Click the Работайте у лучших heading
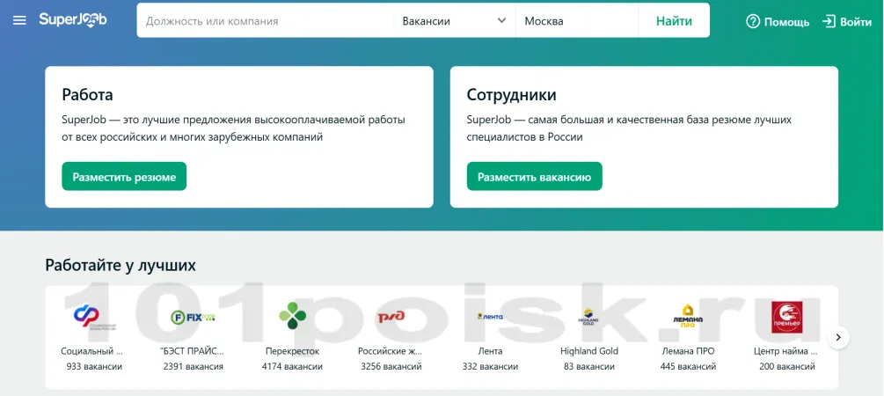This screenshot has width=884, height=396. pyautogui.click(x=121, y=265)
